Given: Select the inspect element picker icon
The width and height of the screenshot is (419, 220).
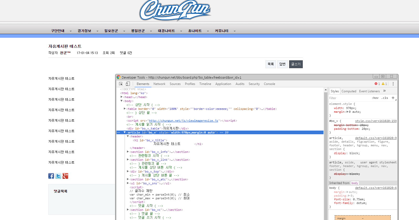Looking at the screenshot, I should [x=121, y=84].
